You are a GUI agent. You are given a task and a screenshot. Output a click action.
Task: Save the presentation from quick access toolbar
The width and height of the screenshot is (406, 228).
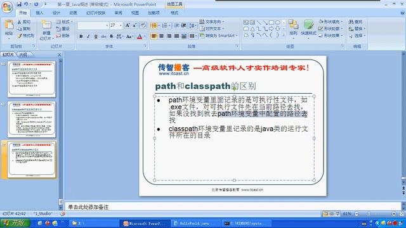coord(19,4)
